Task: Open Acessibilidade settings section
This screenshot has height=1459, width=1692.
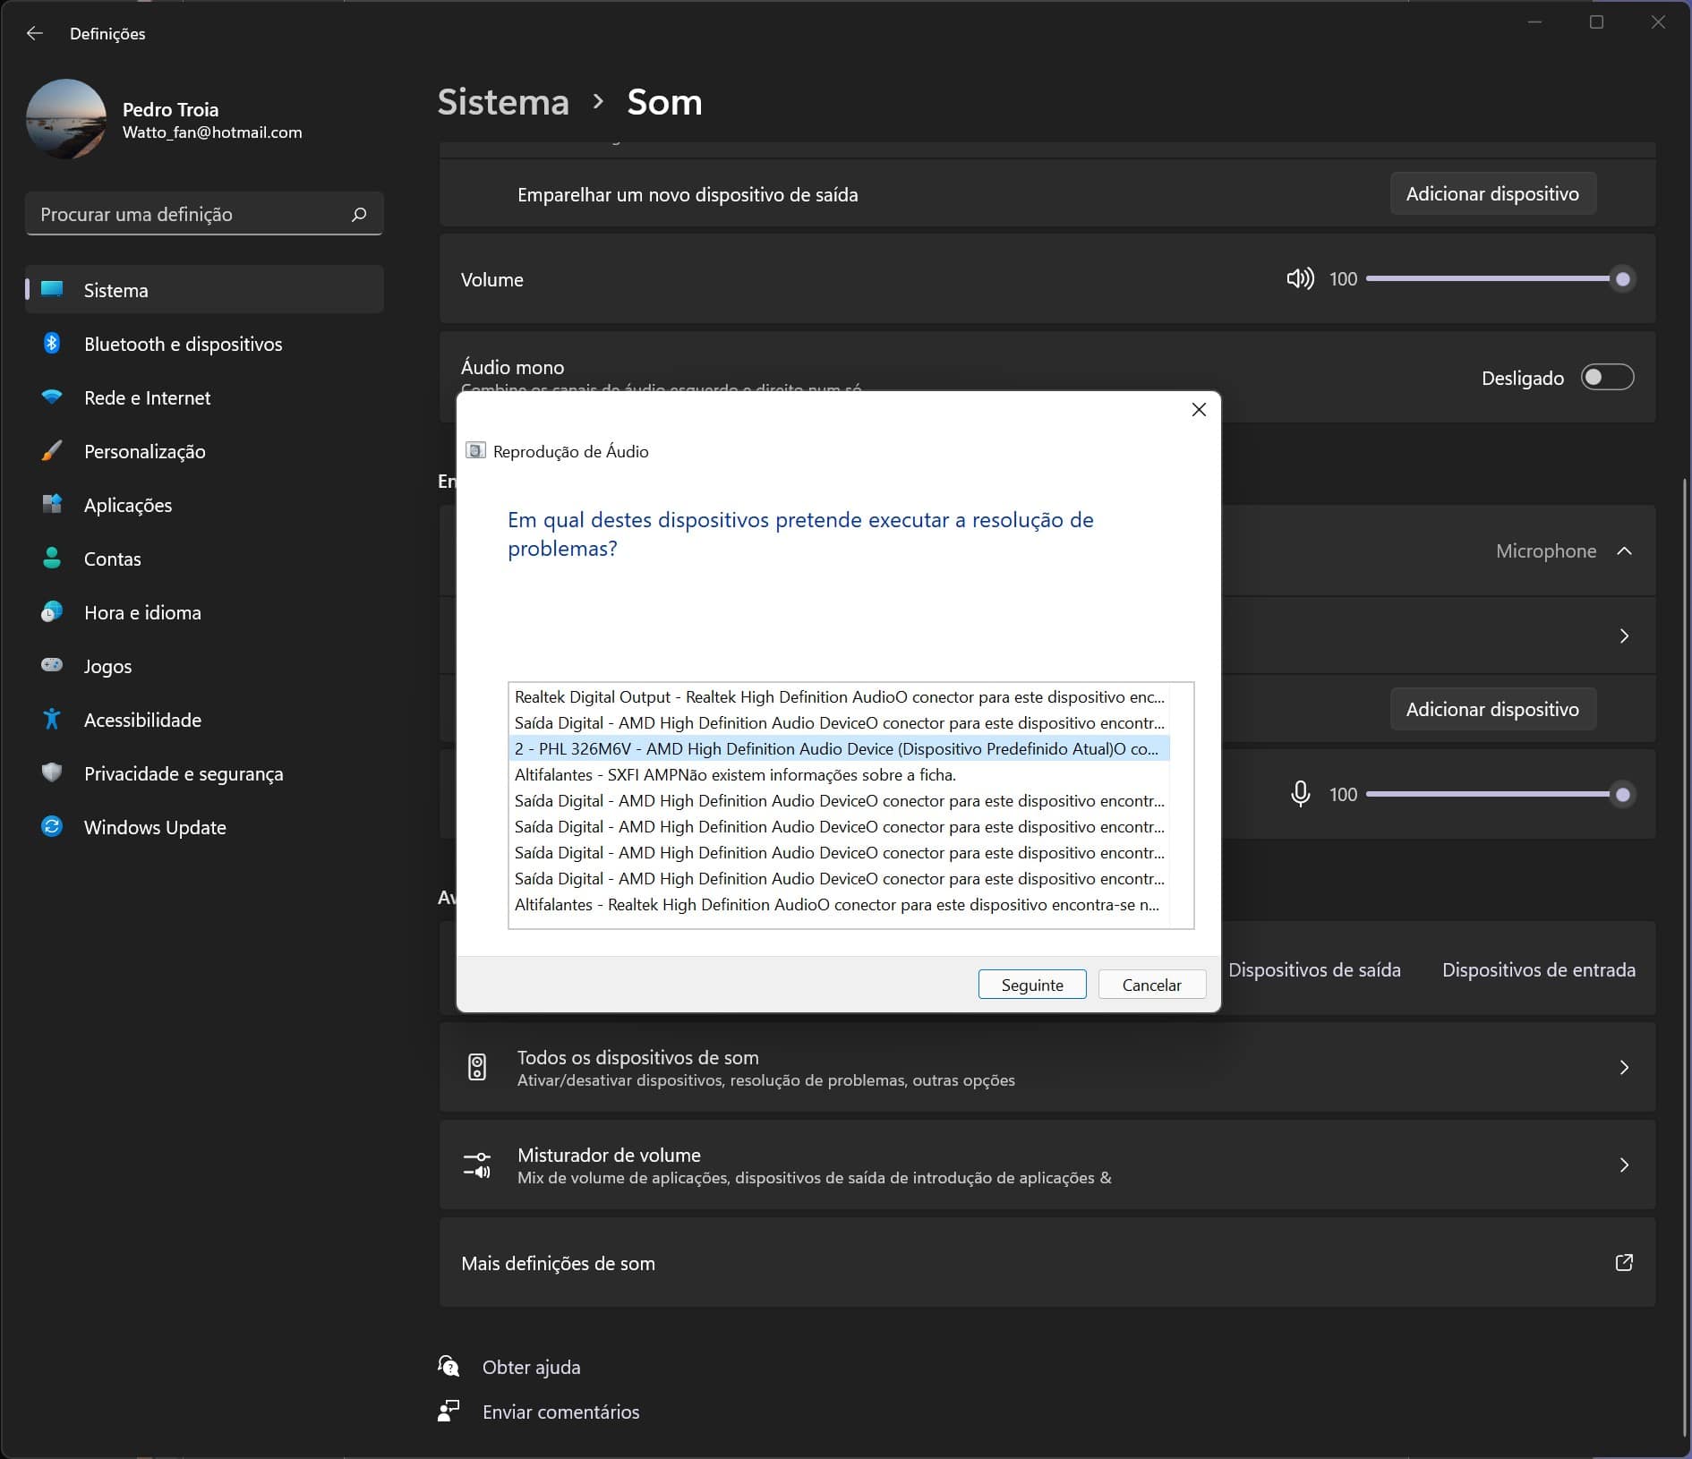Action: (x=142, y=721)
